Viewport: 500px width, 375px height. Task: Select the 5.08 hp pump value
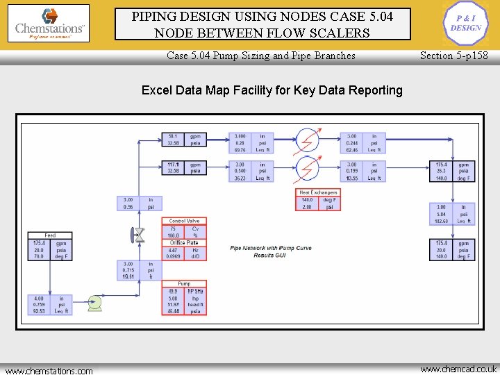coord(173,299)
